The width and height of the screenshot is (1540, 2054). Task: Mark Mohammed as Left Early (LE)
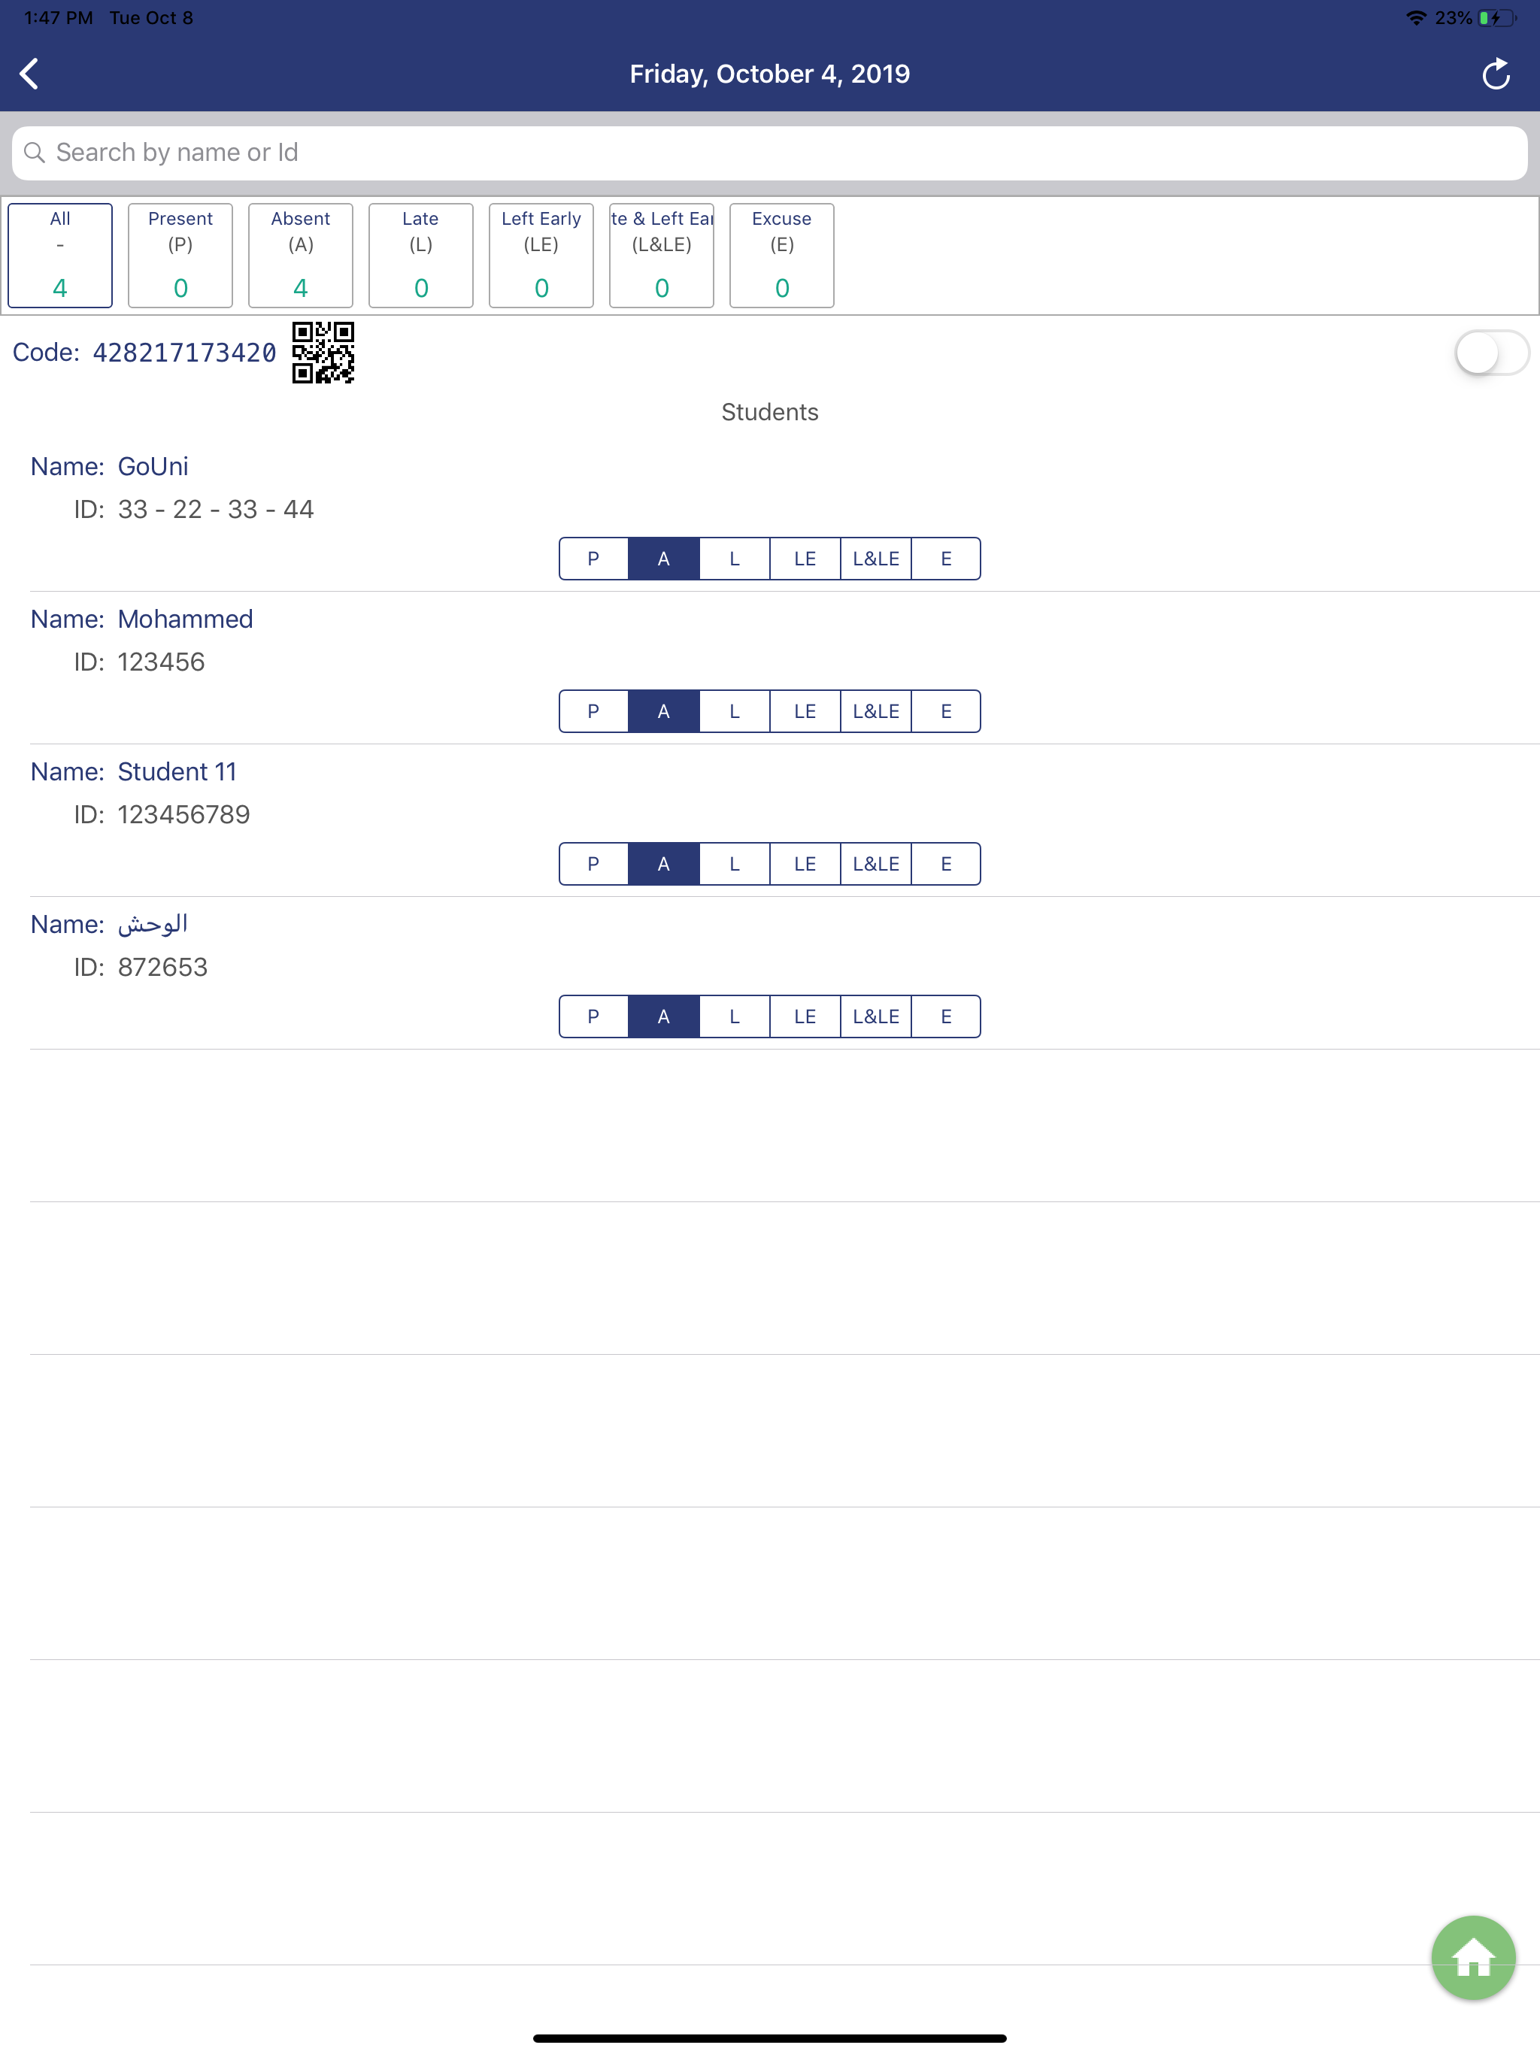pos(805,711)
